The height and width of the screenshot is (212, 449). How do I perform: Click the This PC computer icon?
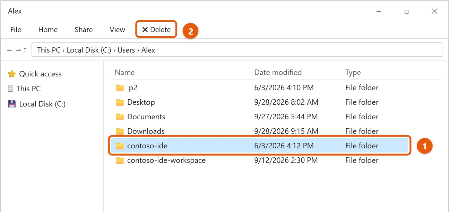(10, 89)
